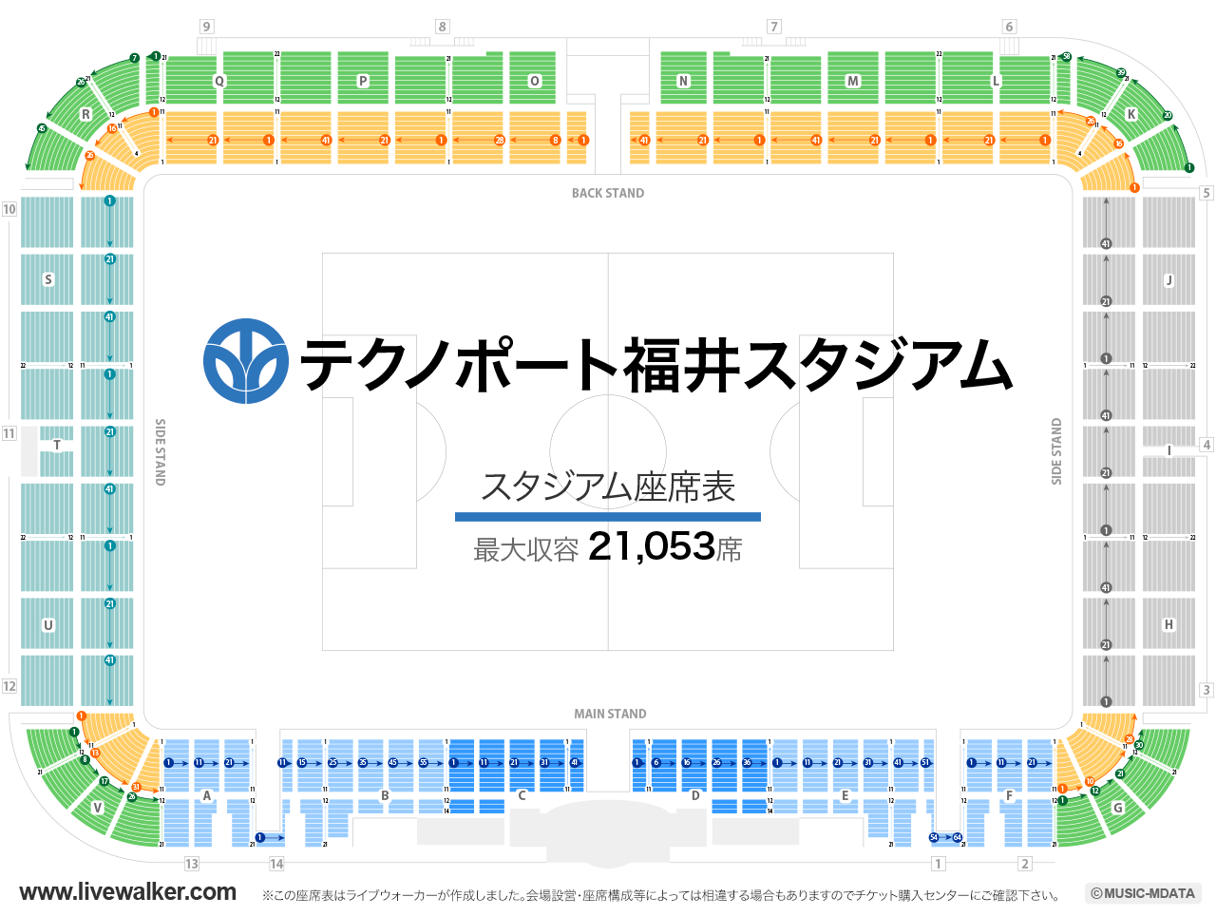Click the BACK STAND label
The image size is (1216, 916).
[x=607, y=193]
